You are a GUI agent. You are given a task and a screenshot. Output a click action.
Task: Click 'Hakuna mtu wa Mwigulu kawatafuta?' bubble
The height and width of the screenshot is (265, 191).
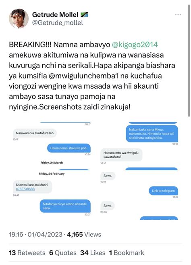pyautogui.click(x=121, y=155)
